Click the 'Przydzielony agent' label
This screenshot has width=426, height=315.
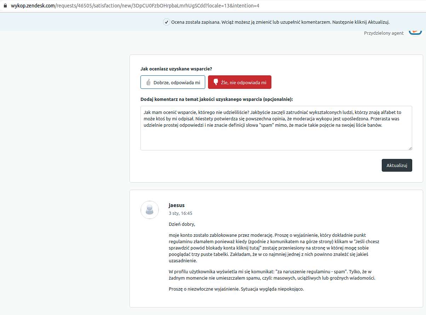pos(384,33)
